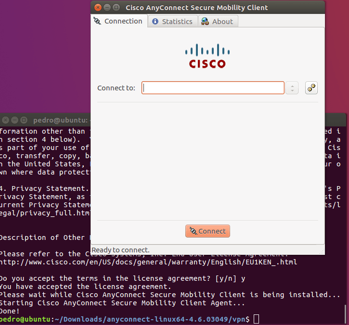Click 'You have accepted the license agreement.' line

[86, 287]
